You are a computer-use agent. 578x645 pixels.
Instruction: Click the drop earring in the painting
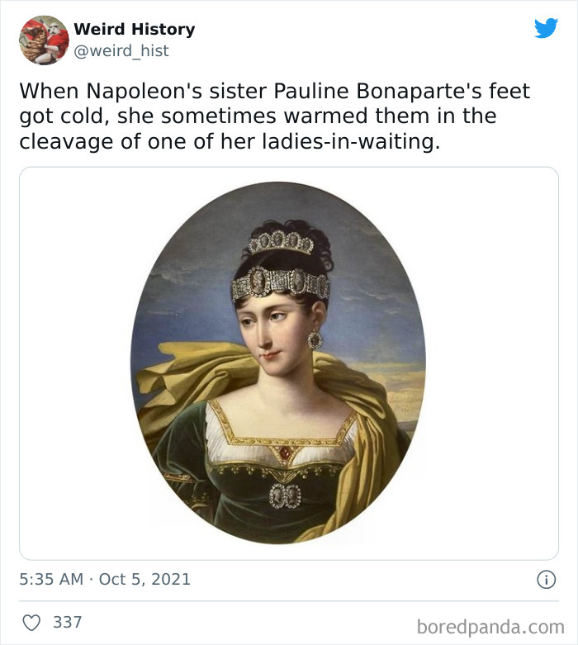pyautogui.click(x=315, y=339)
